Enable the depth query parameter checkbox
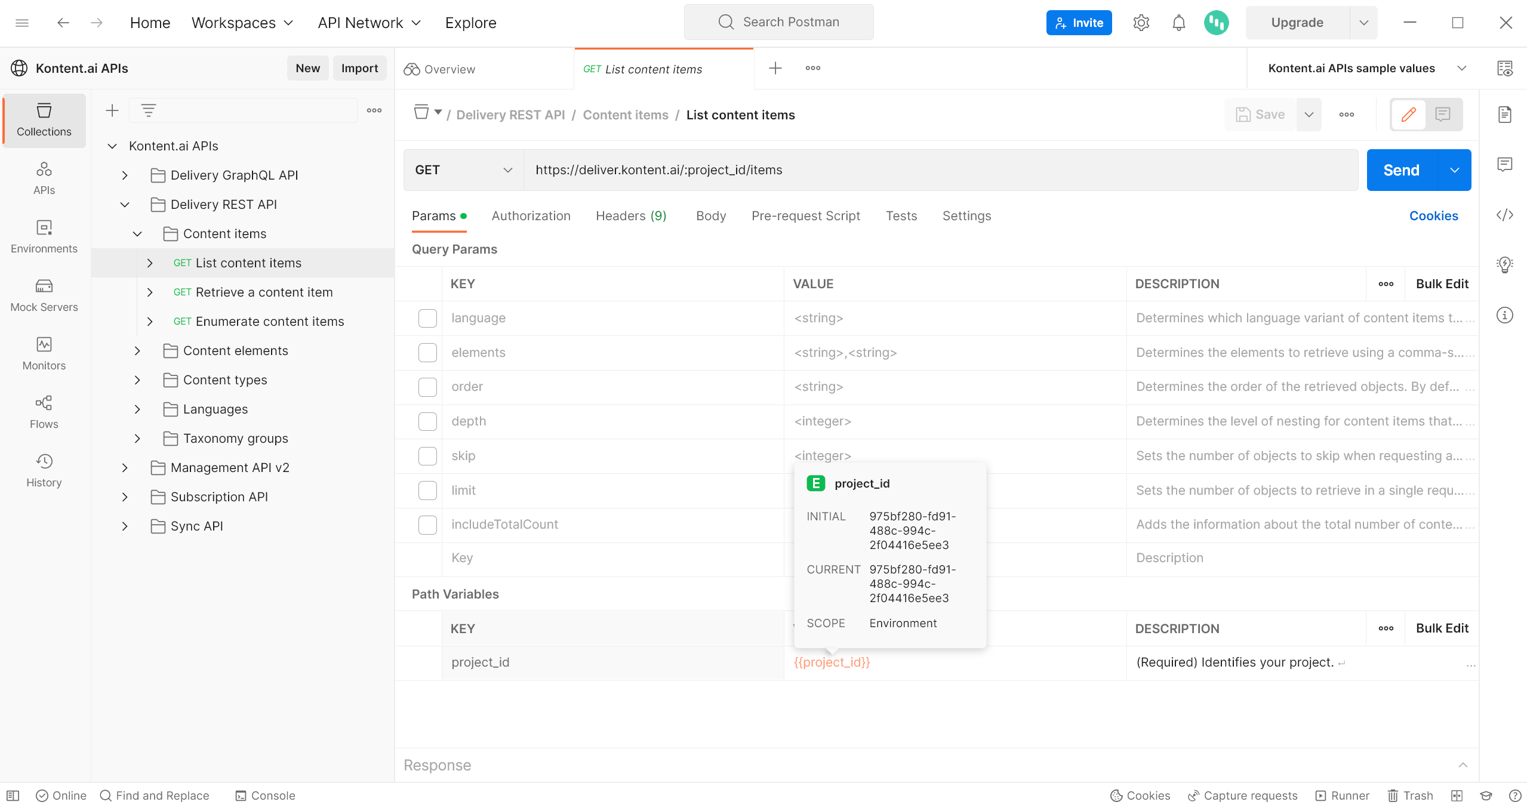This screenshot has height=805, width=1527. point(427,421)
